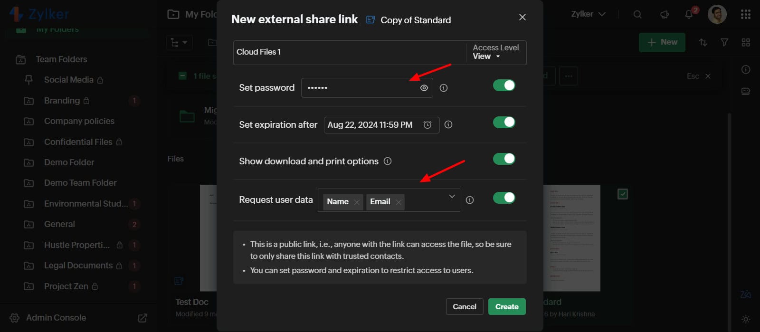Select Company policies team folder
This screenshot has width=760, height=332.
[x=79, y=121]
